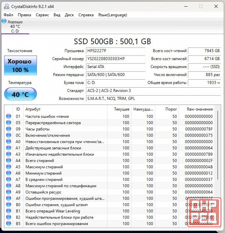The width and height of the screenshot is (225, 233).
Task: Click status icon for attribute A7
Action: tap(9, 179)
